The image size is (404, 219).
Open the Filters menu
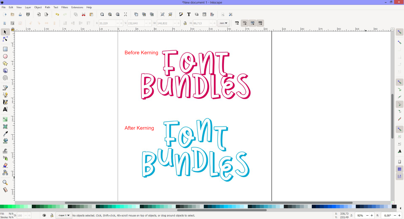[x=65, y=7]
